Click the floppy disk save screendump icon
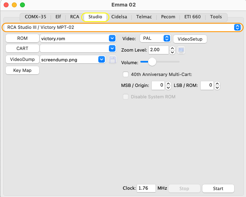 pyautogui.click(x=112, y=60)
